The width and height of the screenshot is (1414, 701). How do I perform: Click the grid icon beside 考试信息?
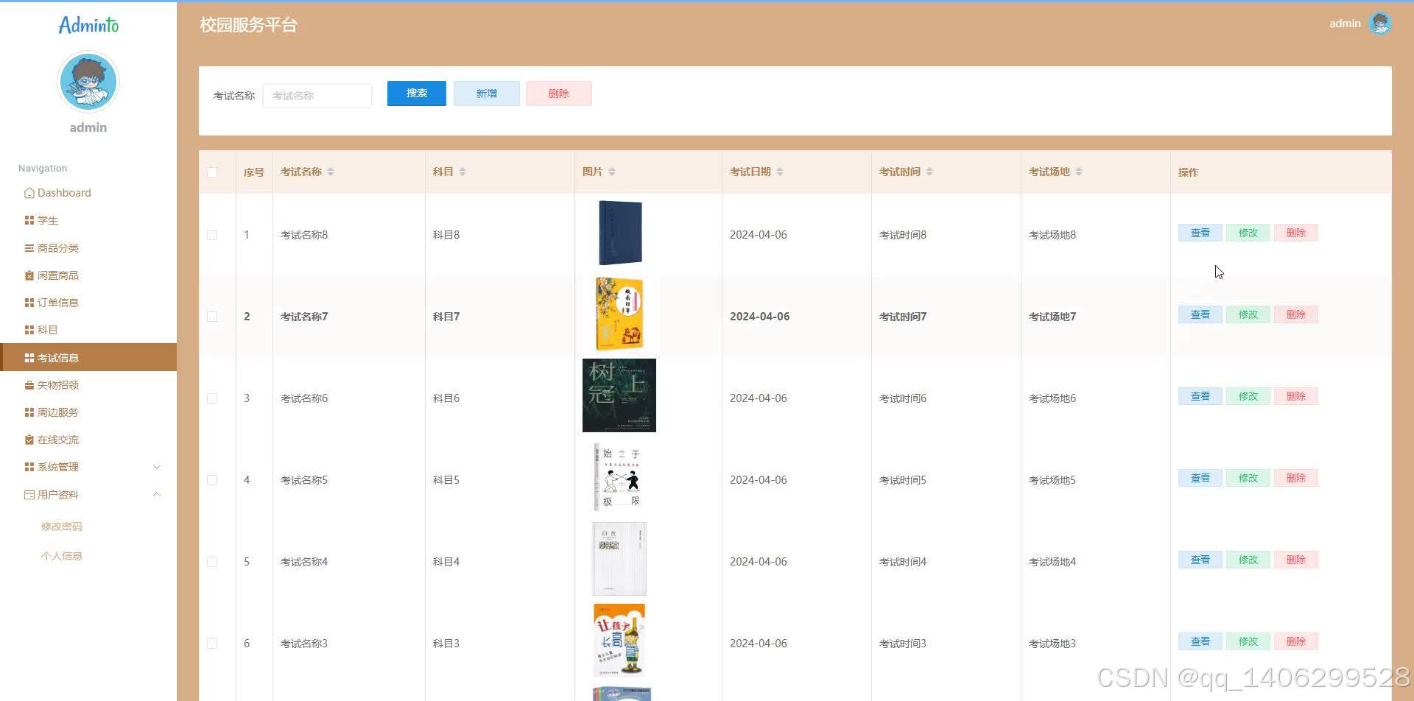(x=29, y=358)
